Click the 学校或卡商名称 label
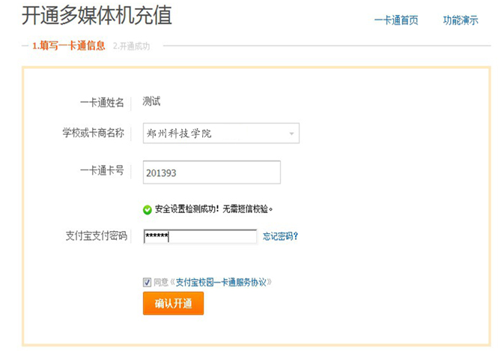 [x=93, y=132]
